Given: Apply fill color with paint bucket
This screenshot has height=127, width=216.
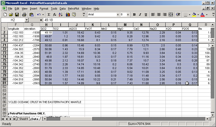Looking at the screenshot, I should [x=194, y=15].
